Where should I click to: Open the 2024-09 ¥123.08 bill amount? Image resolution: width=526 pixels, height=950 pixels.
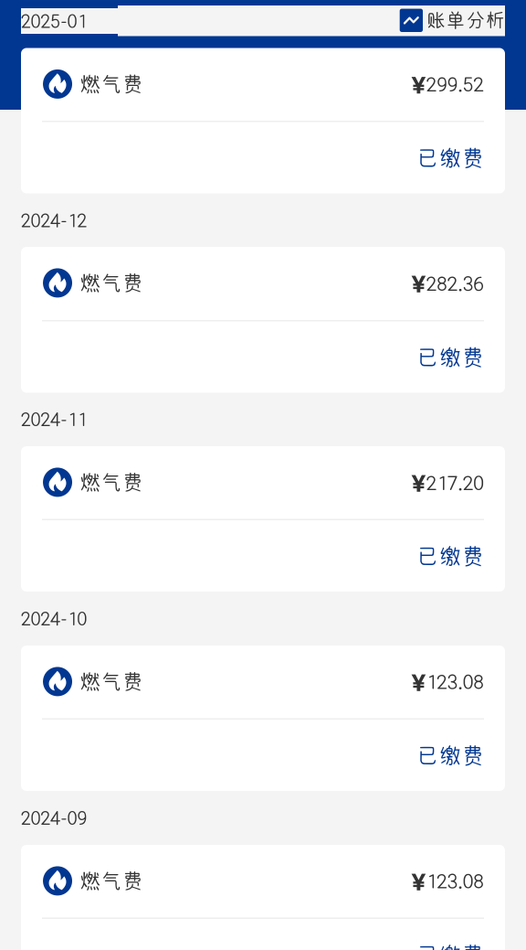(447, 881)
